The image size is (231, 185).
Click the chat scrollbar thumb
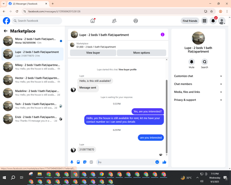coord(166,117)
